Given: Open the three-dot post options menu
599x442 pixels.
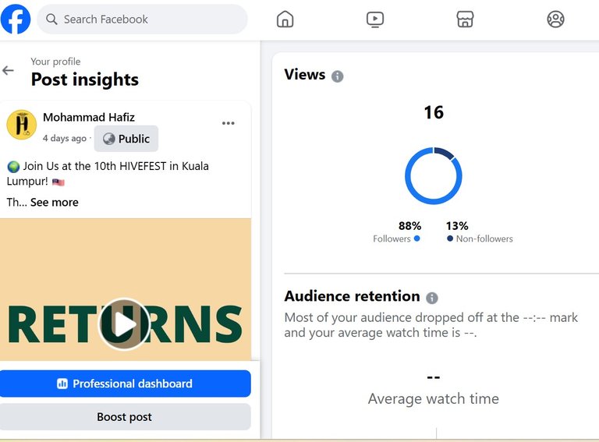Looking at the screenshot, I should point(228,123).
